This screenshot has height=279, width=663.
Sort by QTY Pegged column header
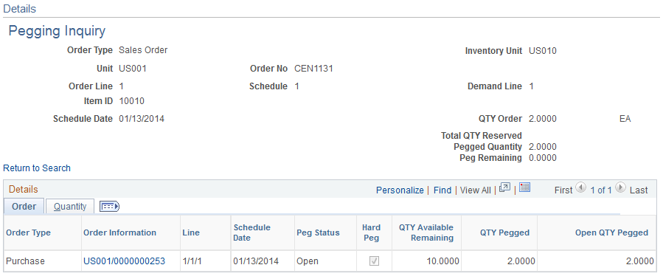(504, 232)
